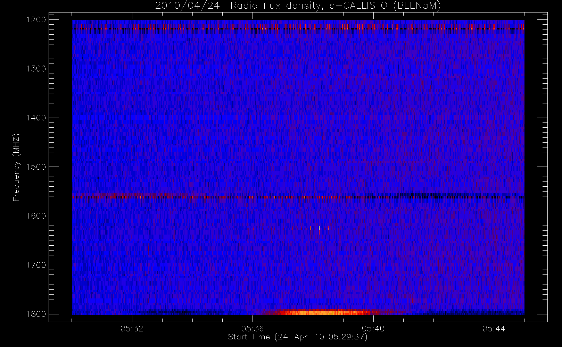The width and height of the screenshot is (562, 347).
Task: Click the 05:32 time axis label
Action: pos(132,329)
